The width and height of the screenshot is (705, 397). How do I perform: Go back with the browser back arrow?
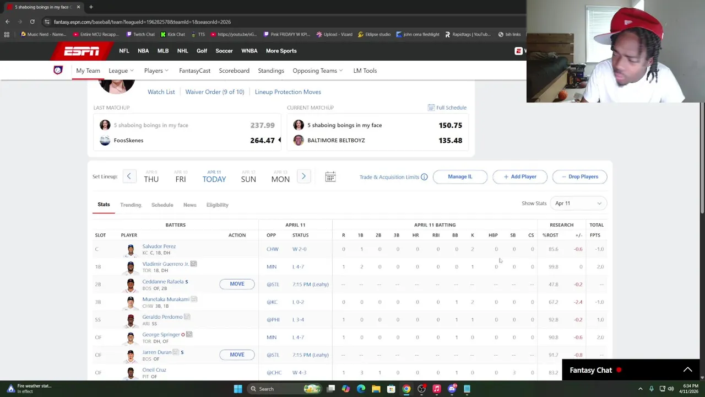7,22
